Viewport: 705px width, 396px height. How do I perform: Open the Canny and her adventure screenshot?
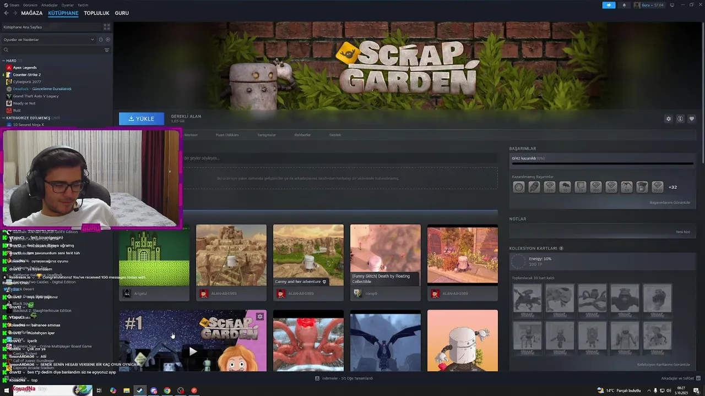tap(308, 255)
